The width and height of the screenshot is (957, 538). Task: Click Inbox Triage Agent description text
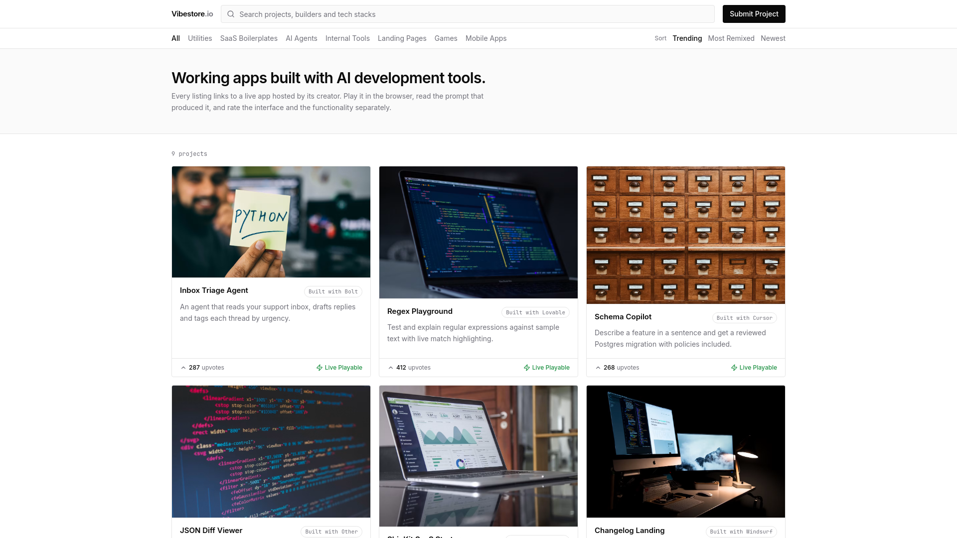click(x=268, y=313)
